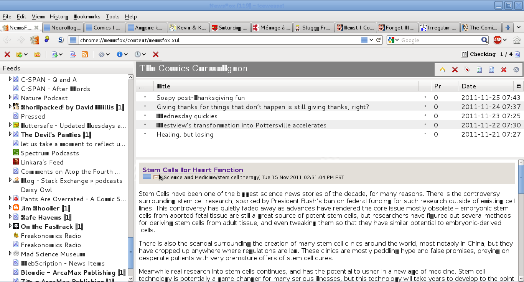524x282 pixels.
Task: Select 'Wednesday quickies' article in the list
Action: tap(187, 116)
